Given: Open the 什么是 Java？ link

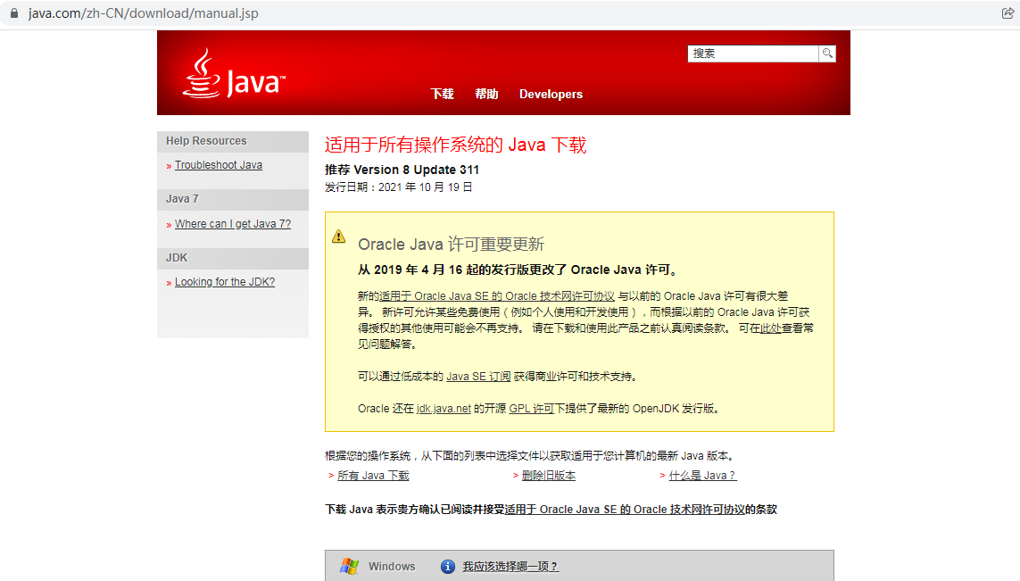Looking at the screenshot, I should tap(702, 476).
